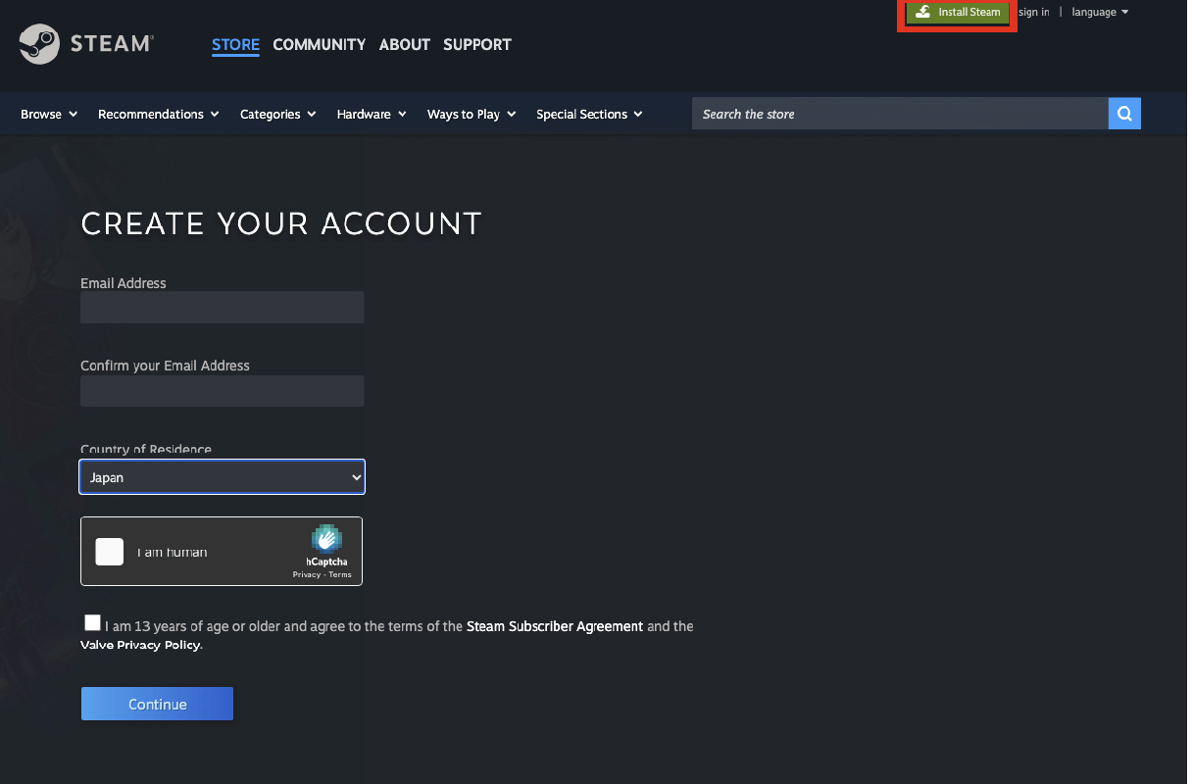Switch to the COMMUNITY tab
Viewport: 1192px width, 784px height.
coord(319,45)
